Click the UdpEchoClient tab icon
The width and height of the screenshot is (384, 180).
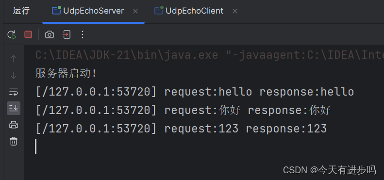pyautogui.click(x=159, y=11)
